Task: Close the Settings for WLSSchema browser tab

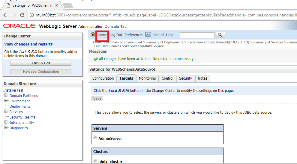Action: (x=56, y=5)
